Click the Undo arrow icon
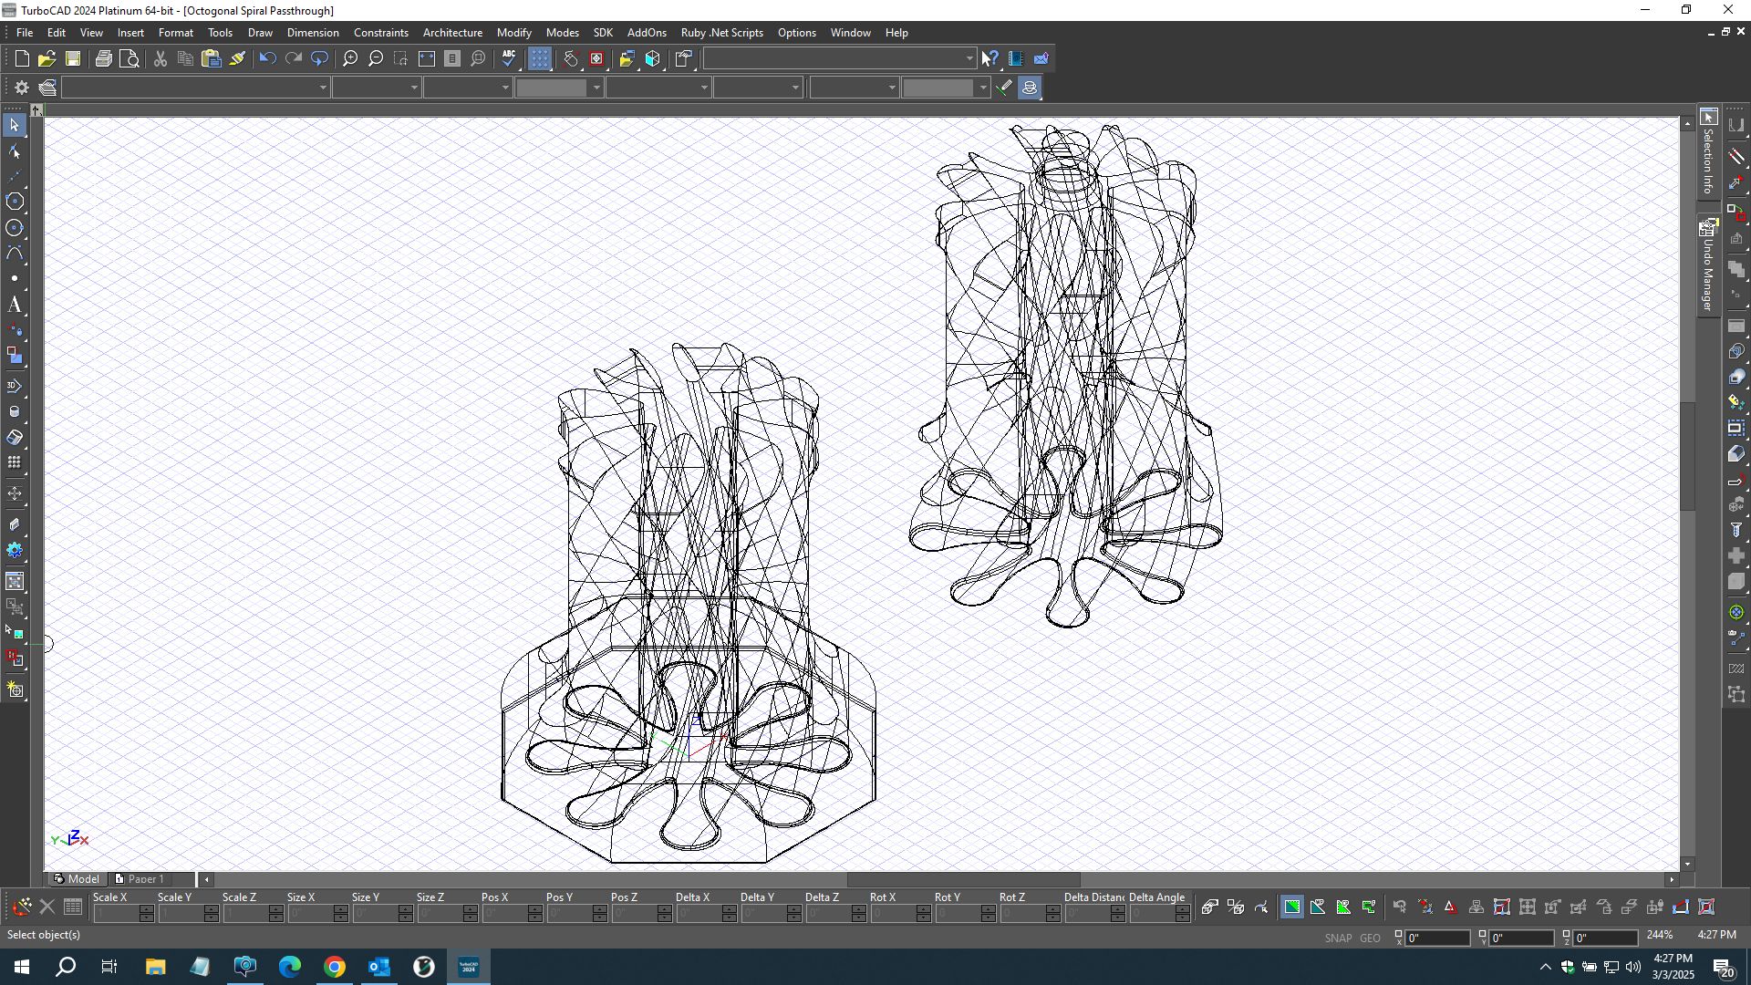Image resolution: width=1751 pixels, height=985 pixels. tap(267, 58)
